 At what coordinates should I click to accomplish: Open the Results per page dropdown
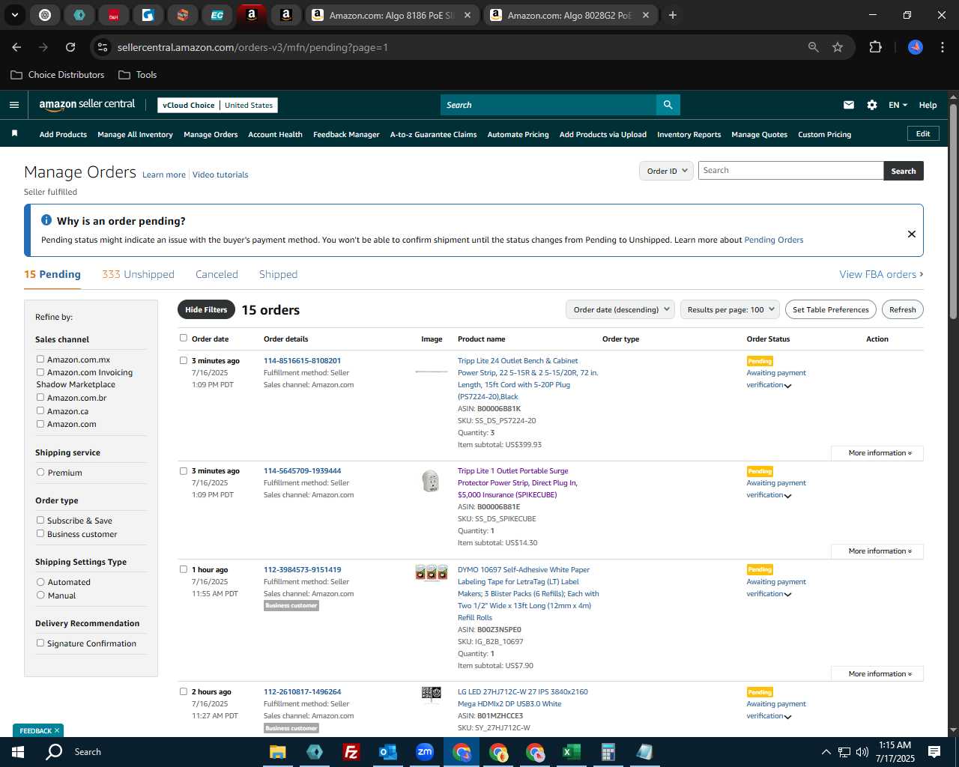730,309
